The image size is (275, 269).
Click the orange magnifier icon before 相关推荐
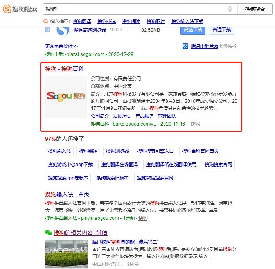[x=46, y=22]
